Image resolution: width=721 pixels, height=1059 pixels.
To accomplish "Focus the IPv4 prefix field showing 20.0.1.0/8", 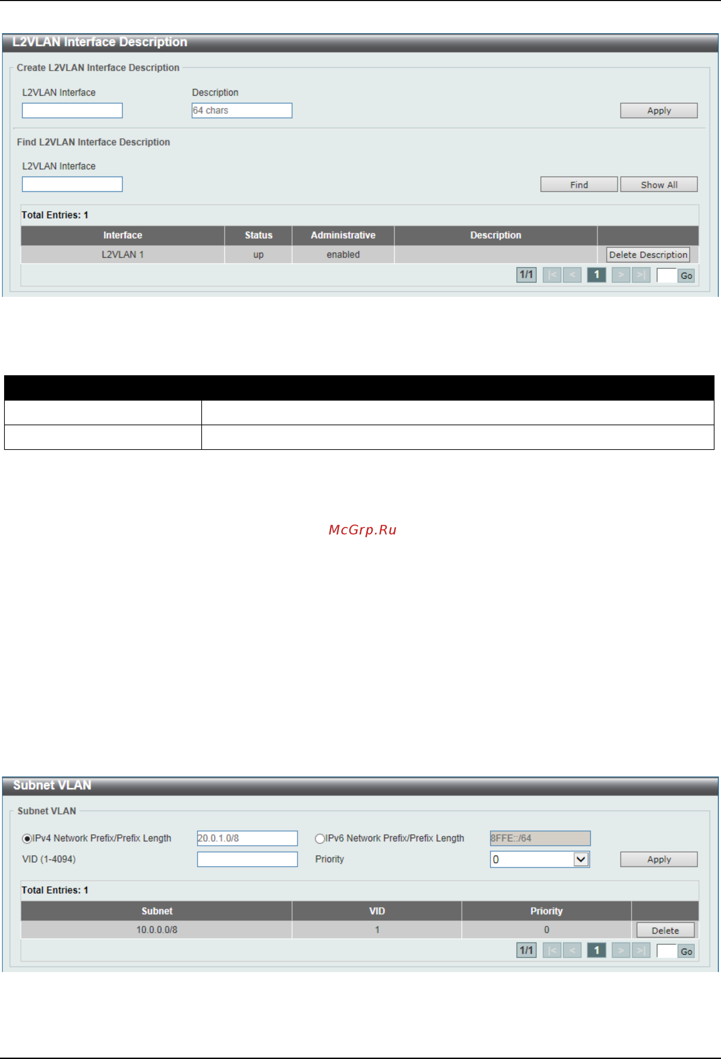I will pos(247,839).
